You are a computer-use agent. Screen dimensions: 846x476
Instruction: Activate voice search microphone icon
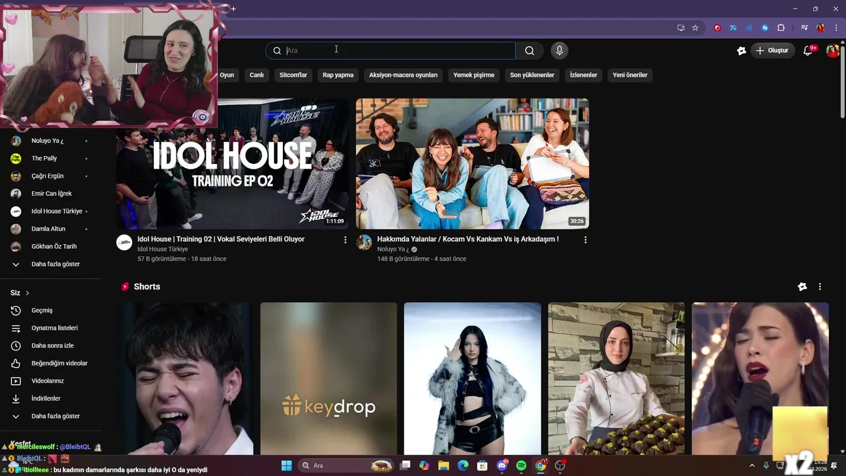(x=559, y=50)
